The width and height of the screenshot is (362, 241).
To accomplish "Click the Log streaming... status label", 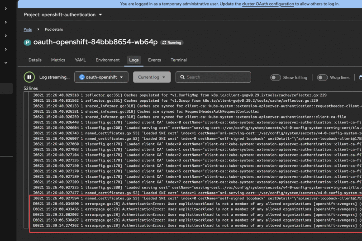I will [x=54, y=77].
